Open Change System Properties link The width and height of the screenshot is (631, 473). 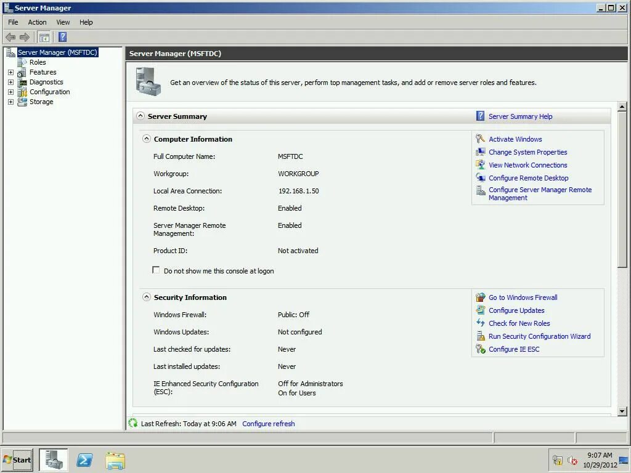pyautogui.click(x=527, y=152)
